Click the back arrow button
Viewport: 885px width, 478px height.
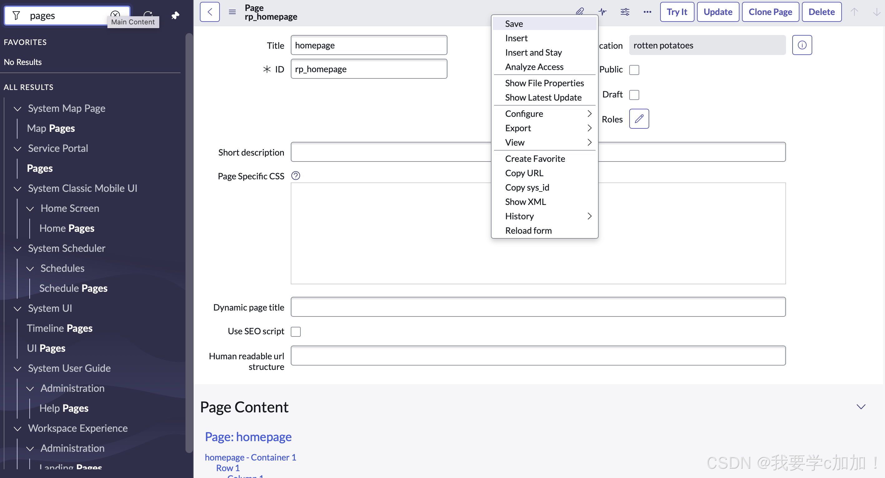tap(210, 12)
